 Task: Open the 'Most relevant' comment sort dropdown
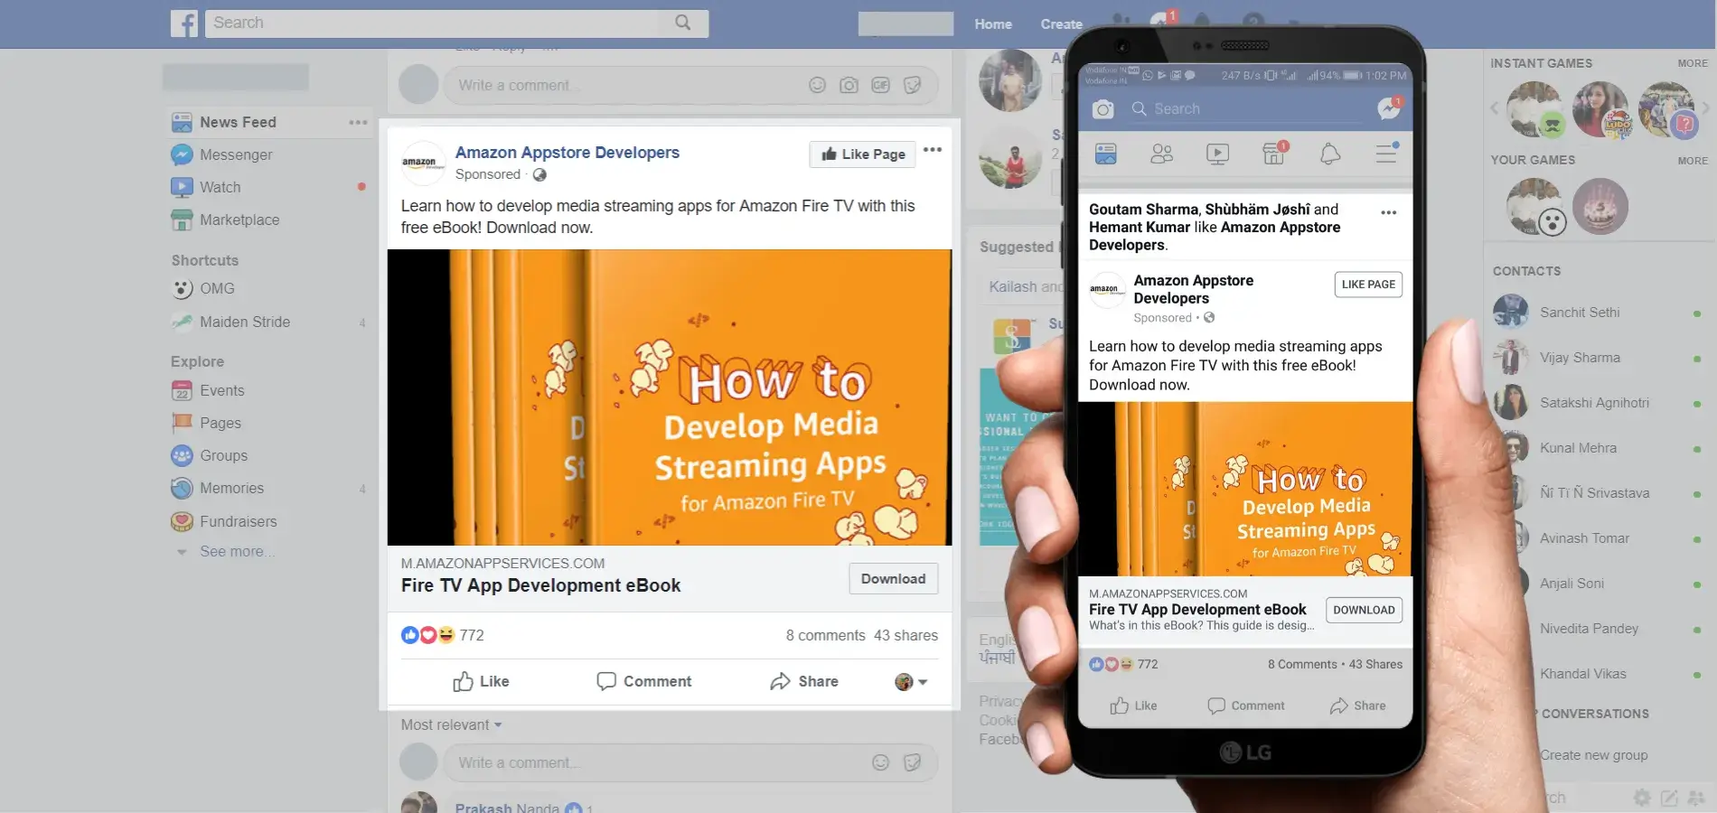(x=451, y=724)
